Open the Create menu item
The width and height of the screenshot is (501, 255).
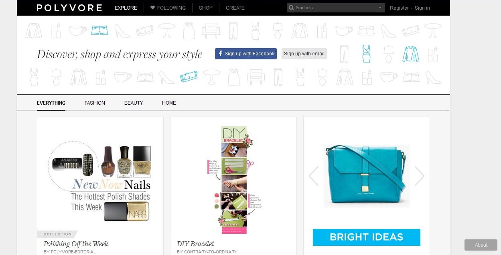[x=235, y=8]
